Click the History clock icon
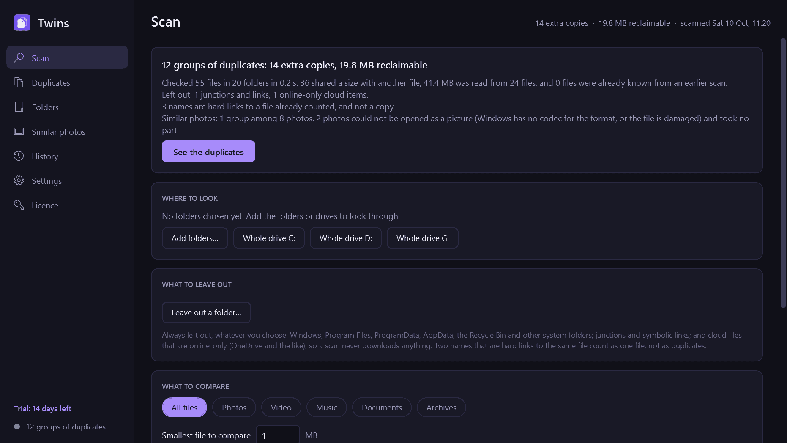This screenshot has height=443, width=787. tap(19, 156)
